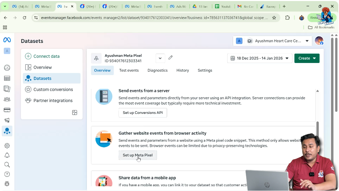Open the Create dropdown button
The height and width of the screenshot is (191, 339).
(307, 58)
